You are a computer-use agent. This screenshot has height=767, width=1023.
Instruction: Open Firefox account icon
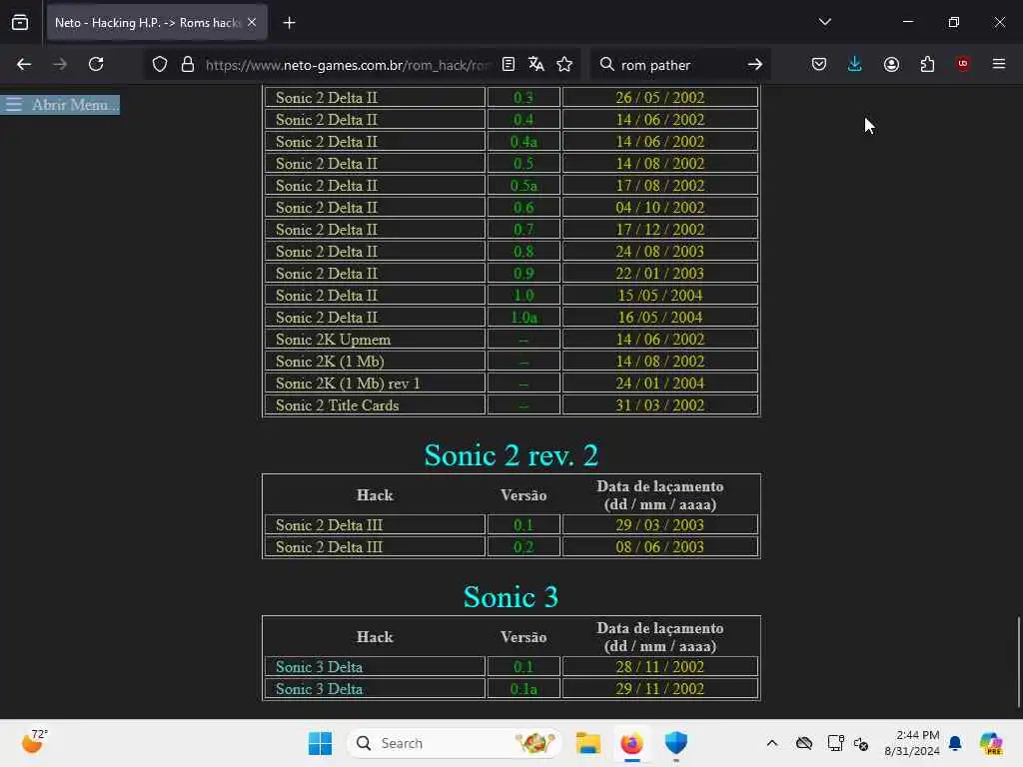click(x=891, y=64)
